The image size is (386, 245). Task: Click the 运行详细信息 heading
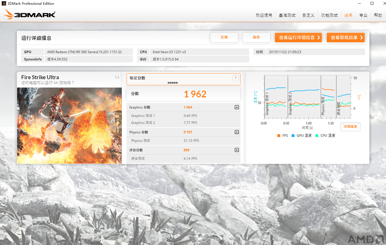click(x=36, y=38)
